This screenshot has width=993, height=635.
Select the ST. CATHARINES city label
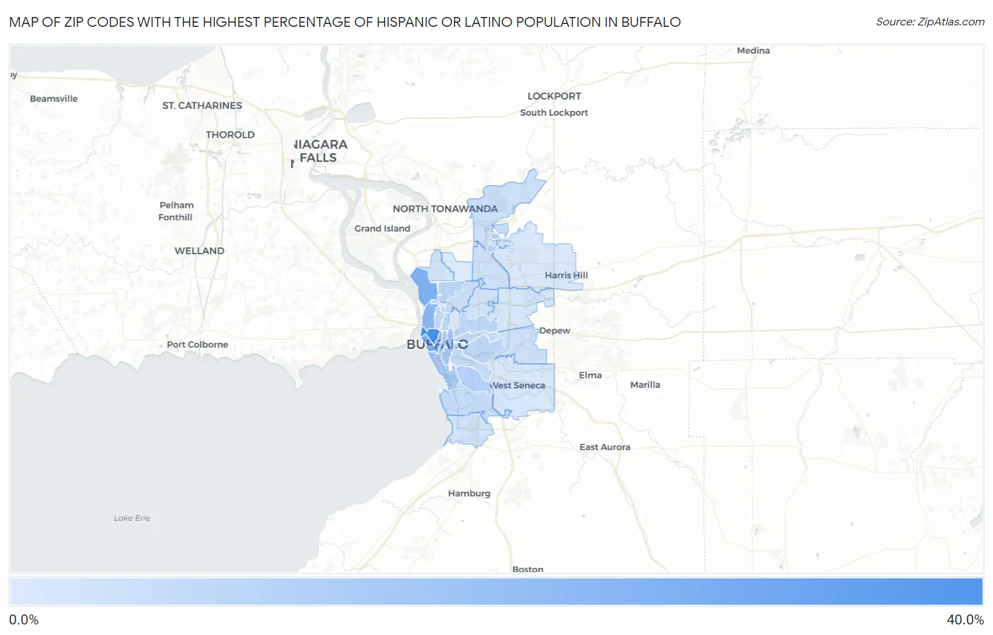[202, 105]
